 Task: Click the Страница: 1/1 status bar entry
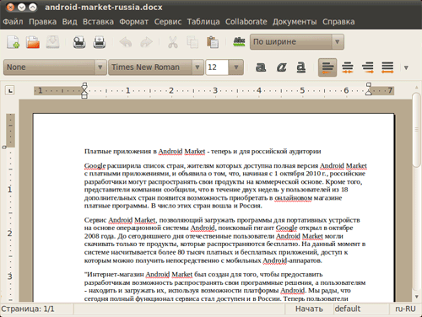[x=28, y=309]
